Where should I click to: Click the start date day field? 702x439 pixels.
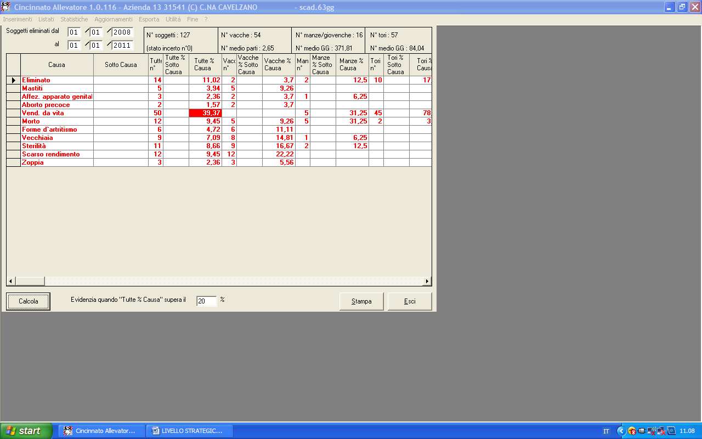click(74, 32)
